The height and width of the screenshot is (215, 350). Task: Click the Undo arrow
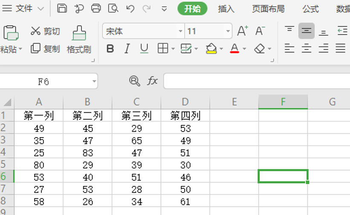click(130, 9)
